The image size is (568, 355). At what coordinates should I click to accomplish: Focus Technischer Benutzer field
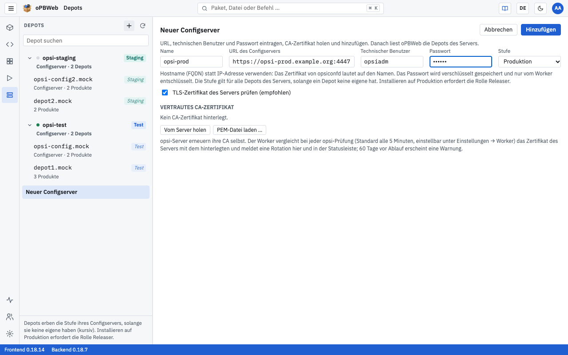coord(392,62)
